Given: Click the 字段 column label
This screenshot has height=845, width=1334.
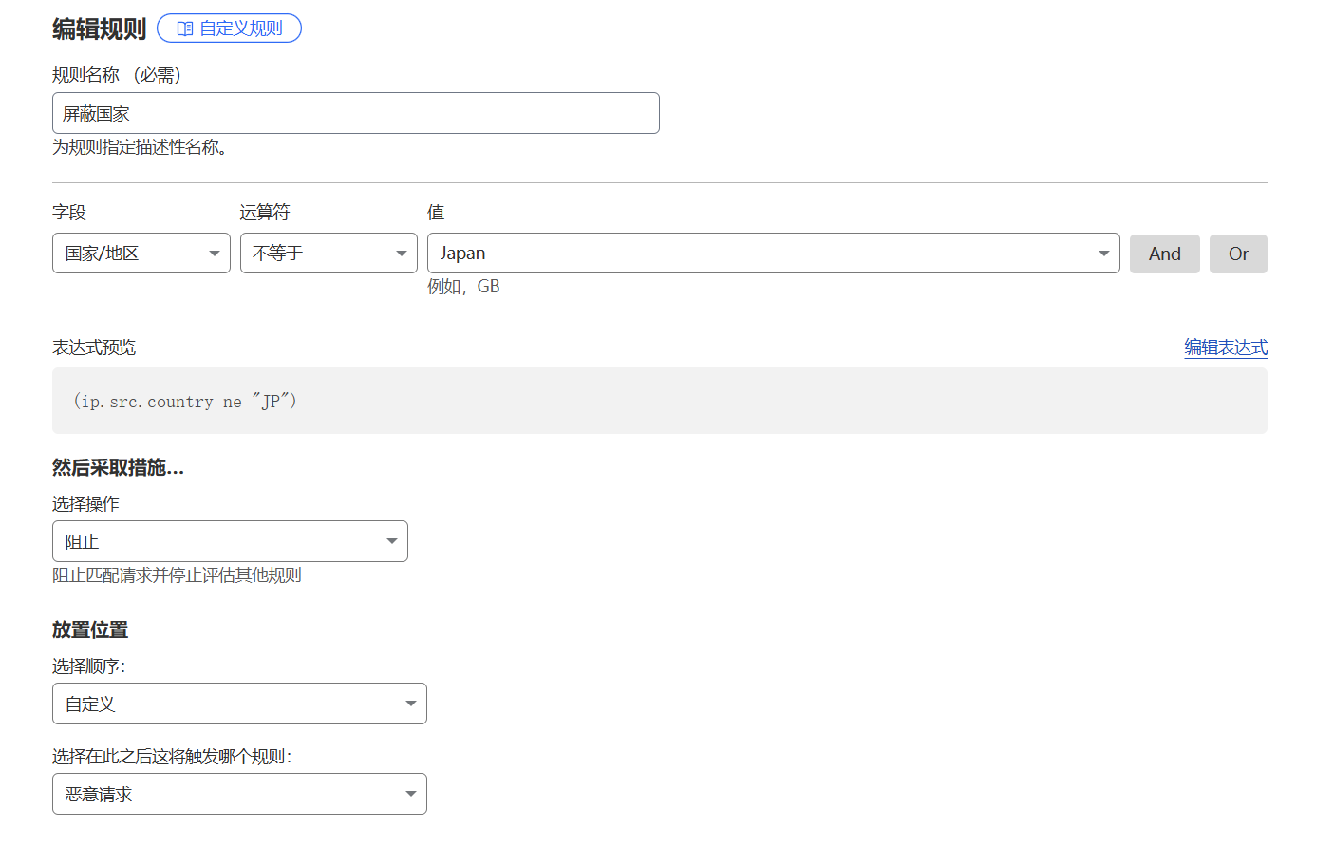Looking at the screenshot, I should click(x=69, y=213).
